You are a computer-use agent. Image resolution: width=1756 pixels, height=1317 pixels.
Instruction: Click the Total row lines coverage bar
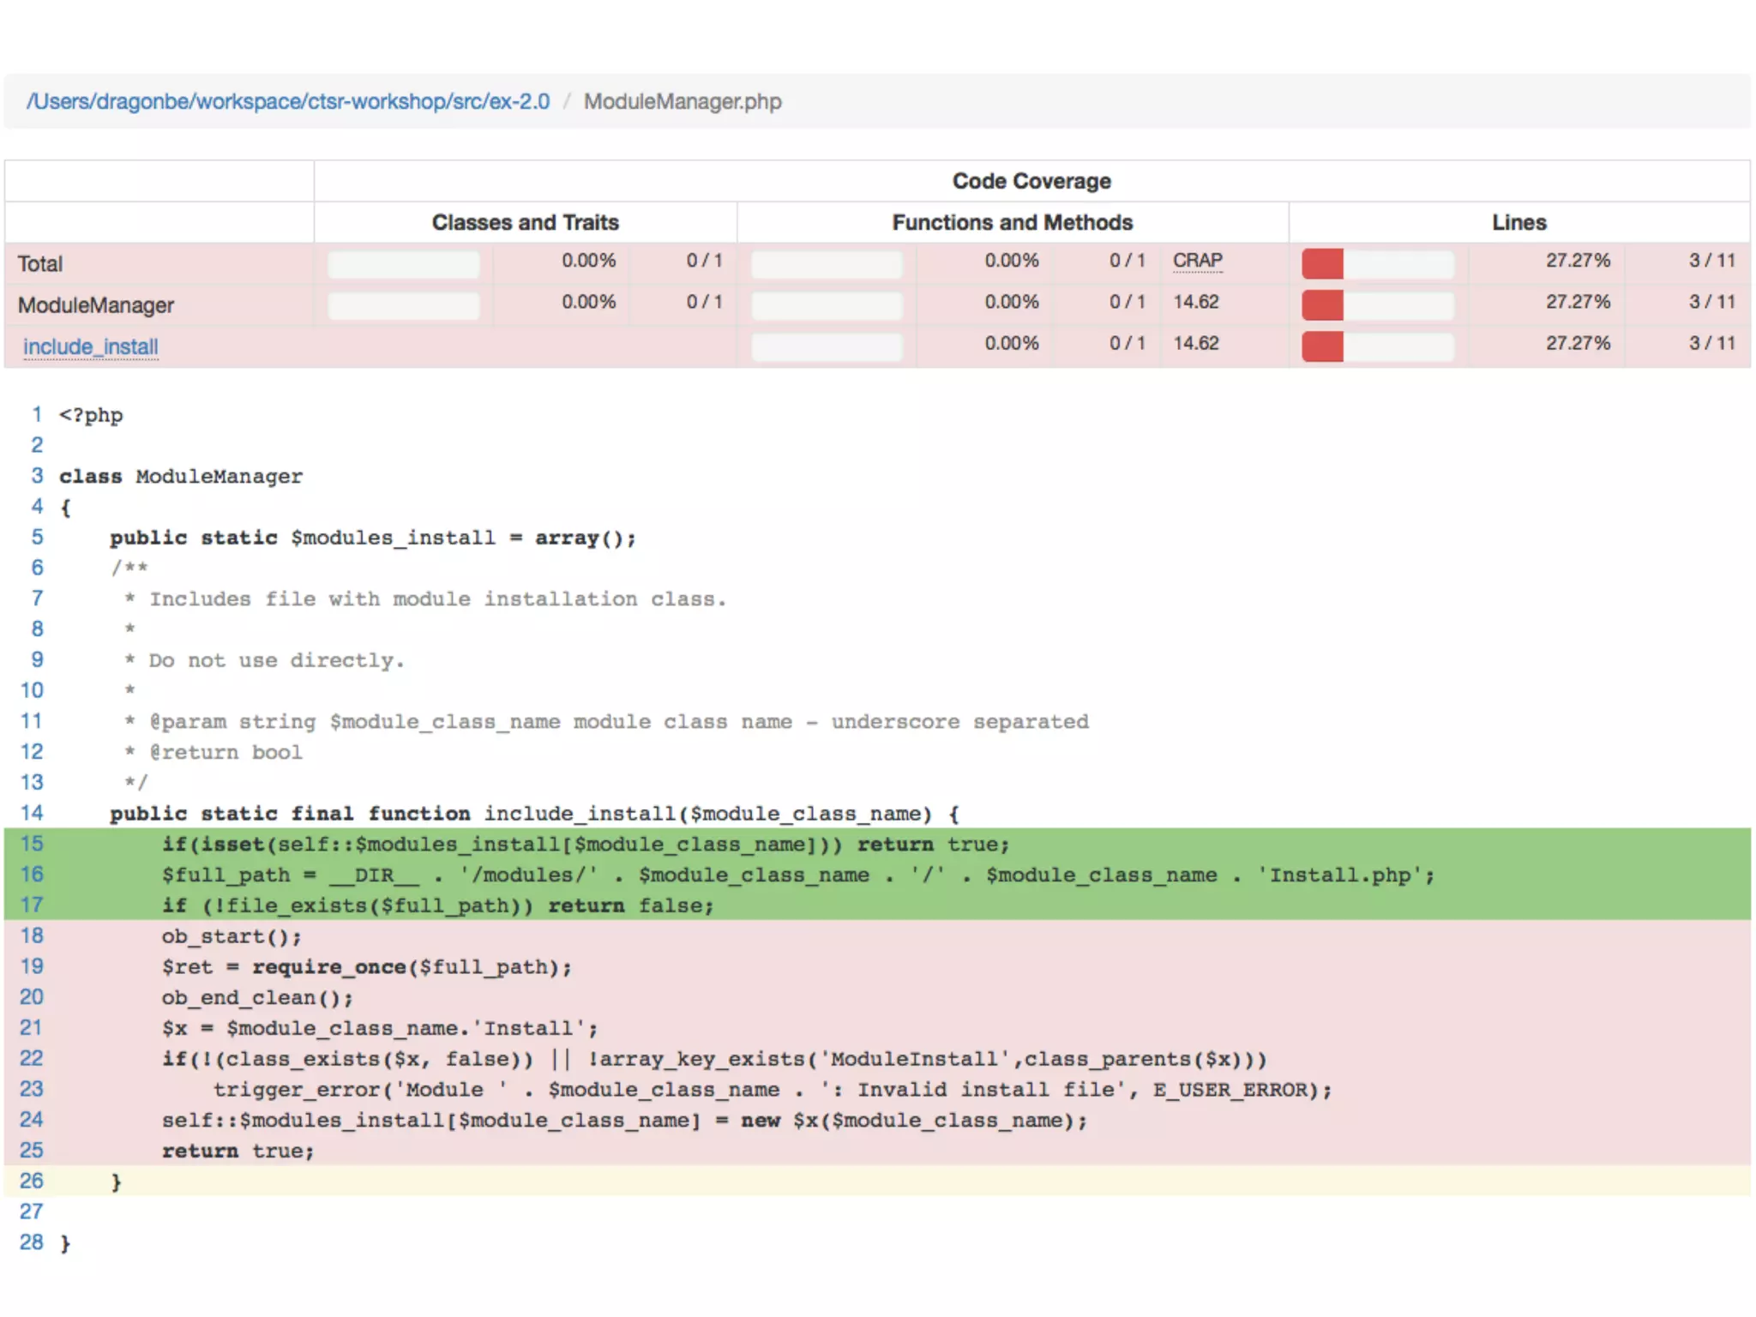coord(1377,263)
